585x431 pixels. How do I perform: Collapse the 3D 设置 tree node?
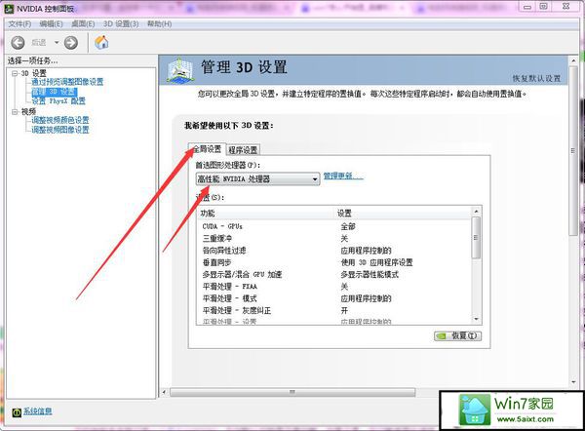pos(15,73)
